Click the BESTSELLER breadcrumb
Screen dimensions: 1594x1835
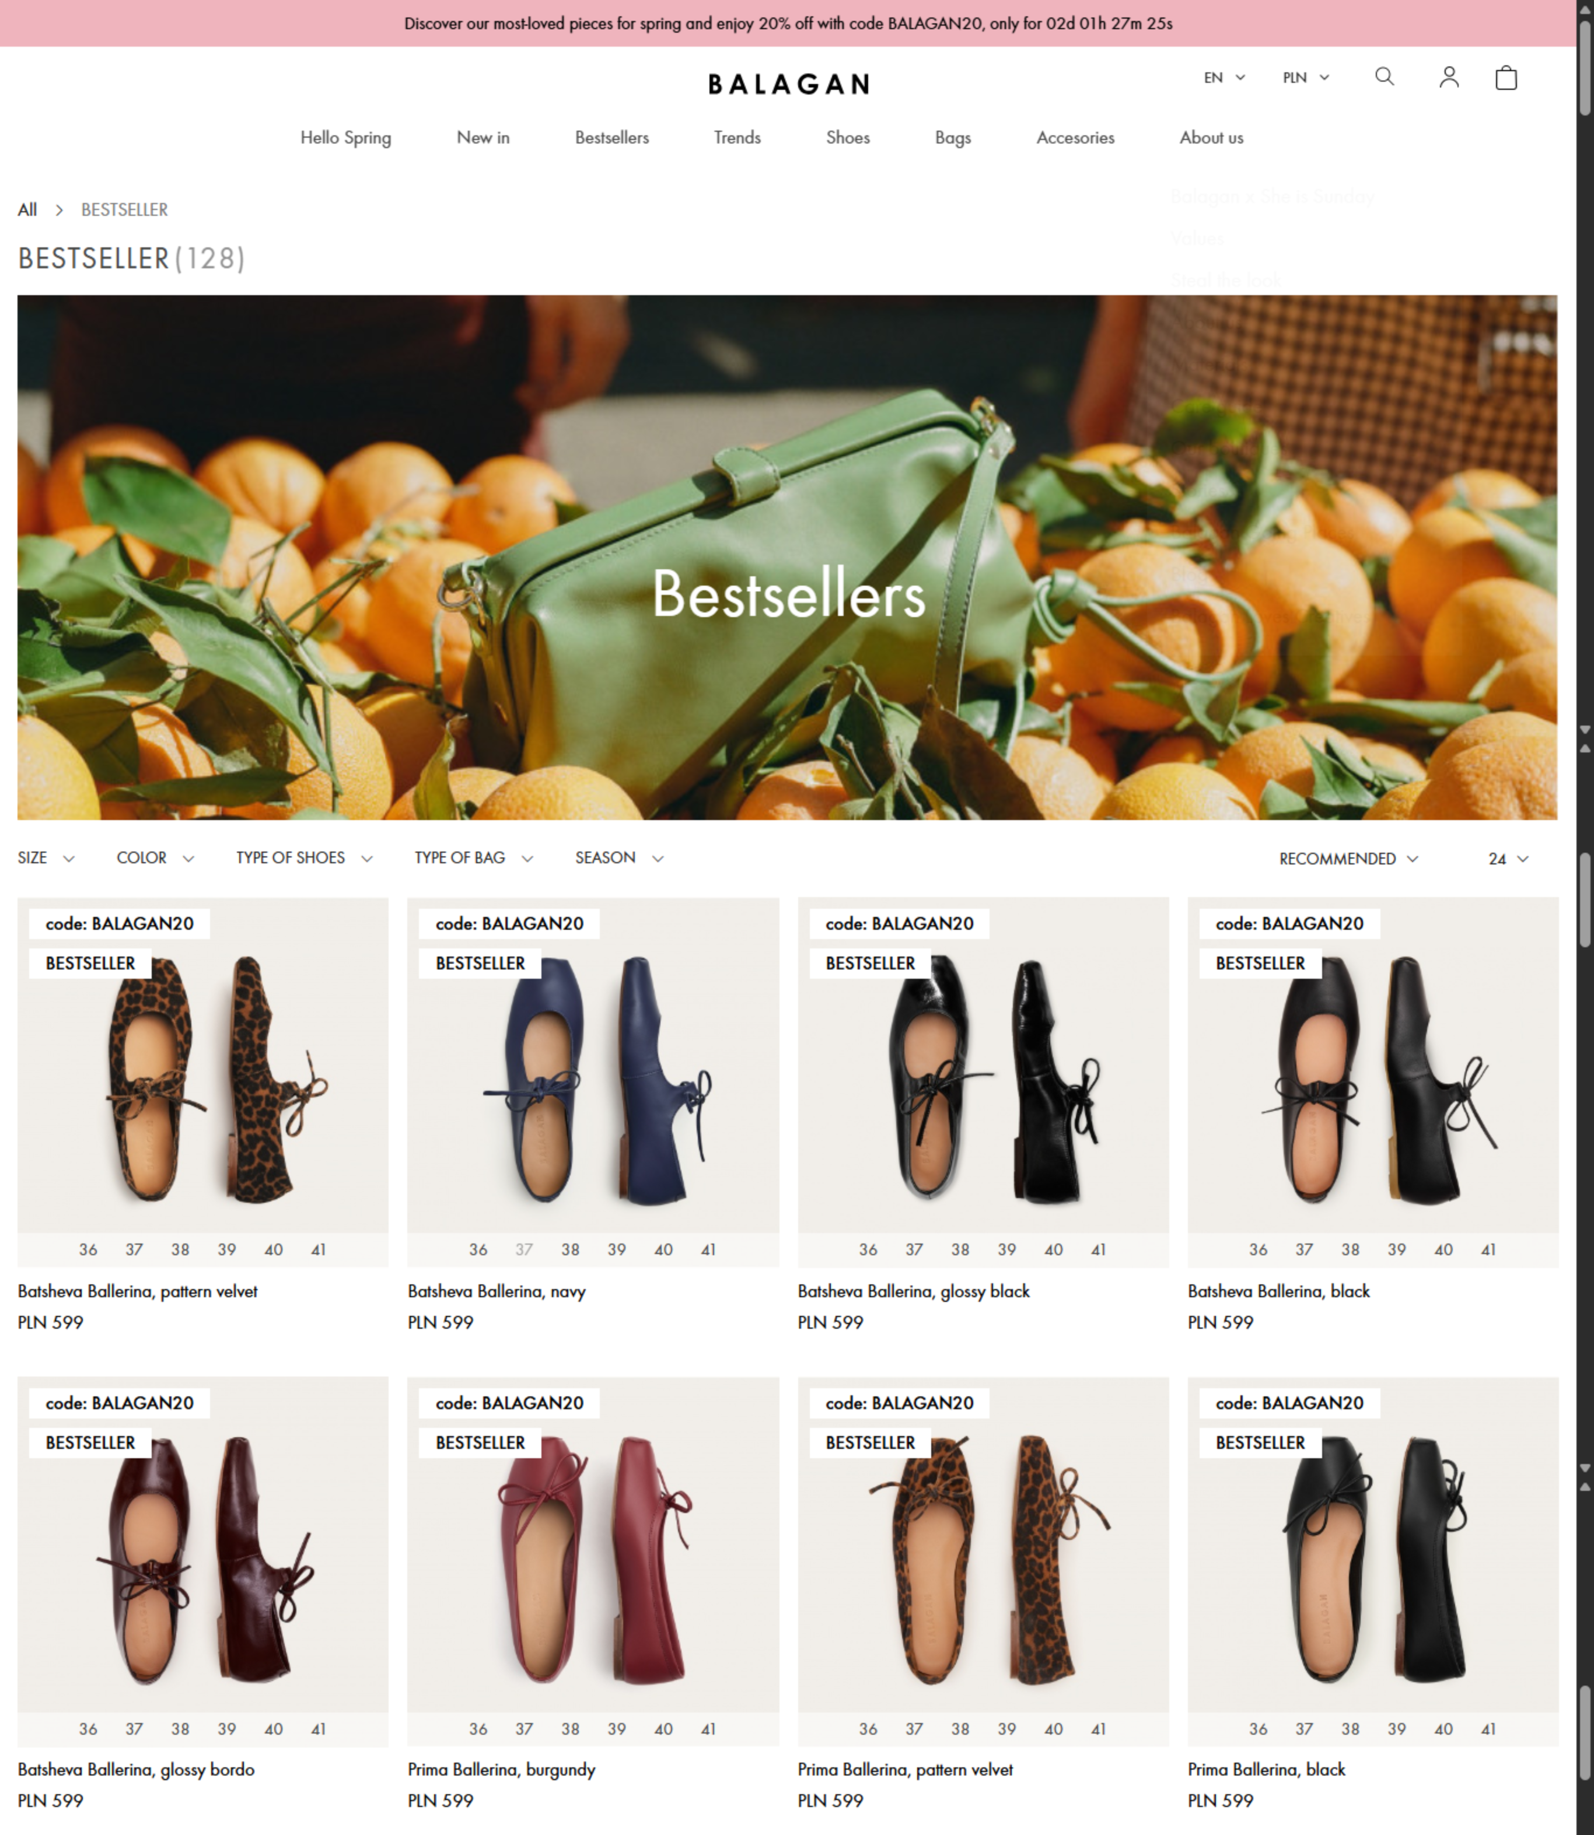[124, 210]
